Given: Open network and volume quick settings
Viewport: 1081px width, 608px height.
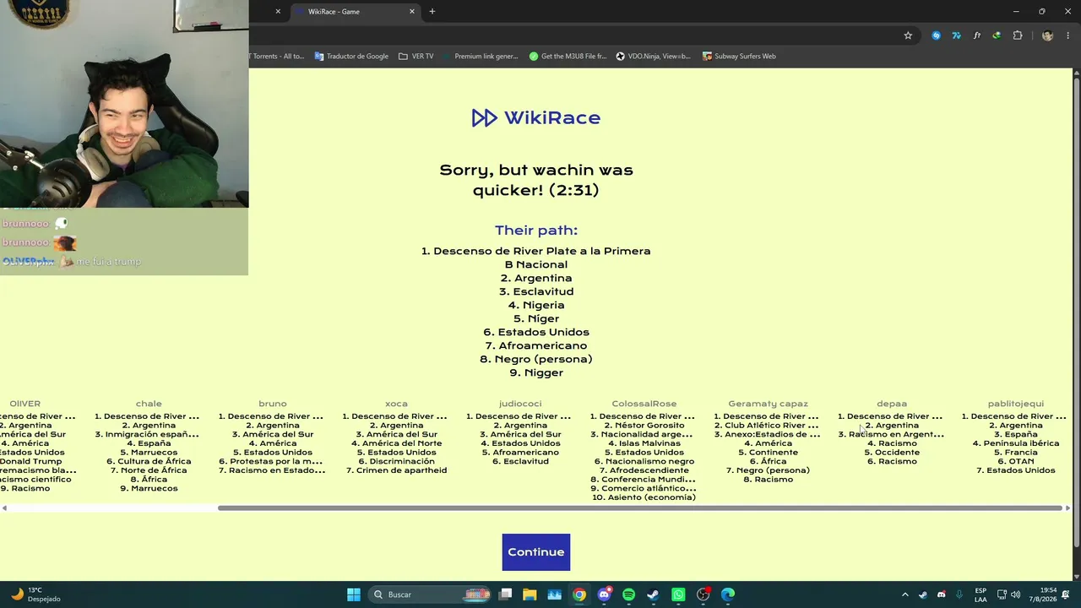Looking at the screenshot, I should (x=1008, y=594).
